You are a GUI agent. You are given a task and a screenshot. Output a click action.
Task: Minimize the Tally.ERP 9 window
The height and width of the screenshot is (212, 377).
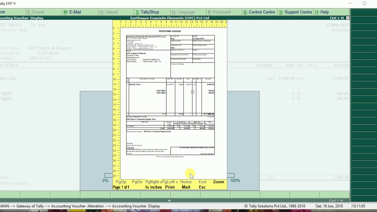tap(350, 4)
